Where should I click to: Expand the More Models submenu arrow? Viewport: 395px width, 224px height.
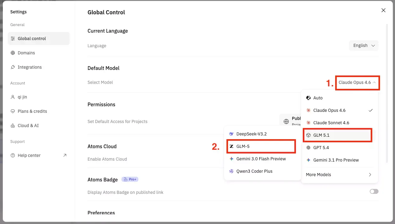point(370,175)
